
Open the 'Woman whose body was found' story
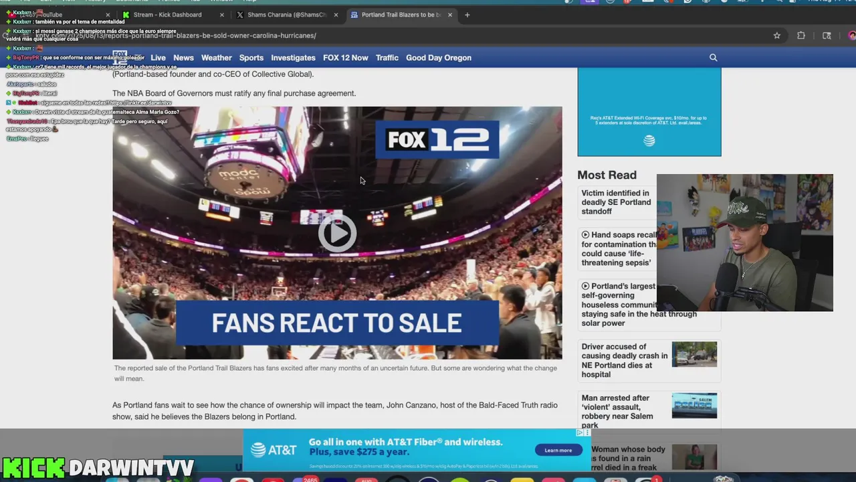(629, 459)
